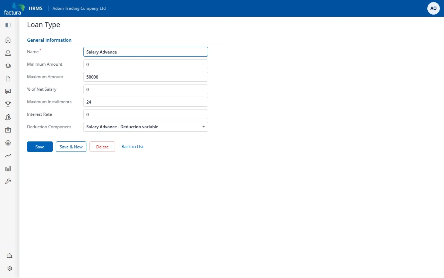Open the document page icon in sidebar
Screen dimensions: 444x278
(8, 79)
